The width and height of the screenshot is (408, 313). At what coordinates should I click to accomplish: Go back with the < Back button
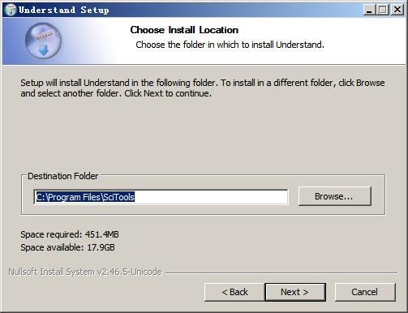coord(234,292)
